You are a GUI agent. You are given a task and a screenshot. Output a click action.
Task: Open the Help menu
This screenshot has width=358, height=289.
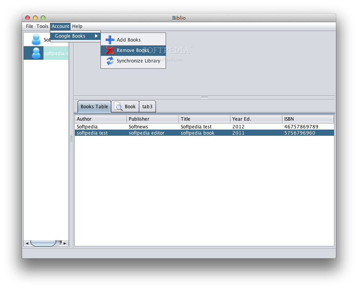[77, 26]
